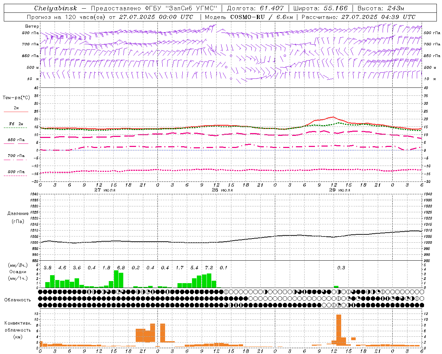The width and height of the screenshot is (442, 354).
Task: Click the 6.8 three-hour precipitation total
Action: pyautogui.click(x=121, y=268)
